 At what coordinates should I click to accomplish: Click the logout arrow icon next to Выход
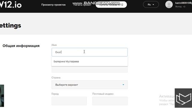coord(184,7)
